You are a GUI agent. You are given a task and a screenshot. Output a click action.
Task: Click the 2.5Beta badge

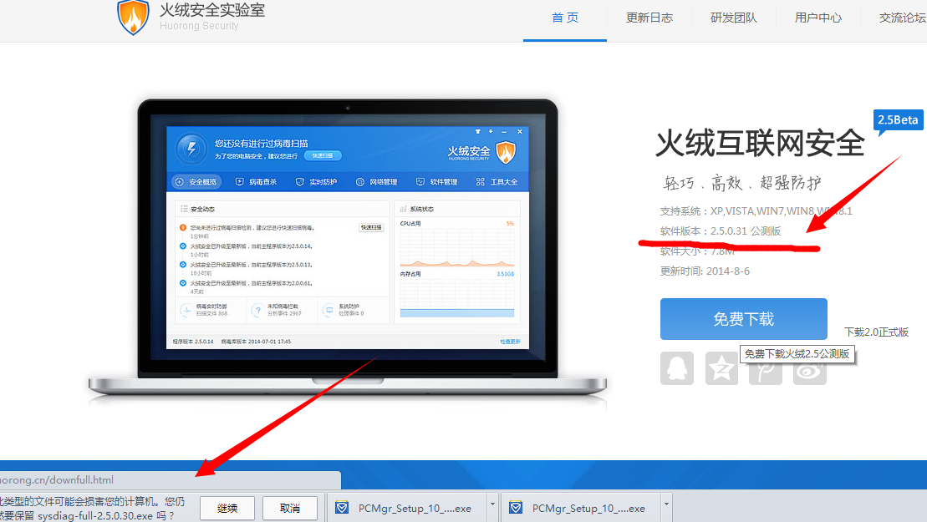pyautogui.click(x=897, y=120)
